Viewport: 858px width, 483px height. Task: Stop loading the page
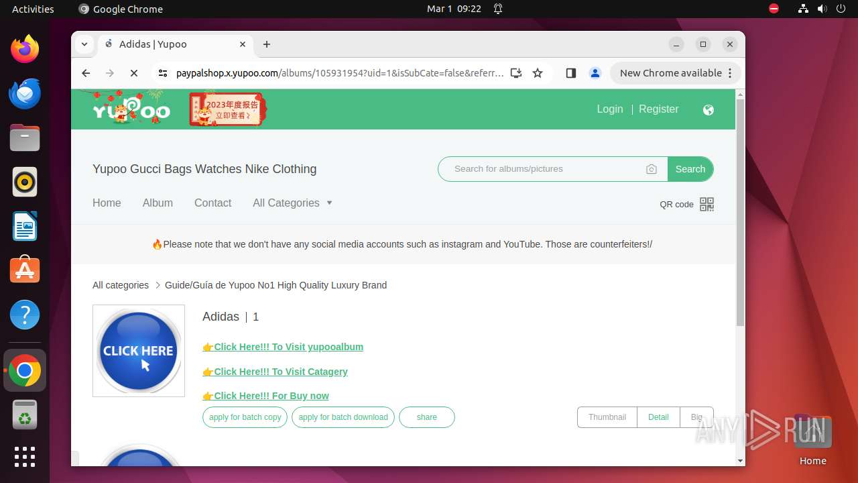point(134,73)
